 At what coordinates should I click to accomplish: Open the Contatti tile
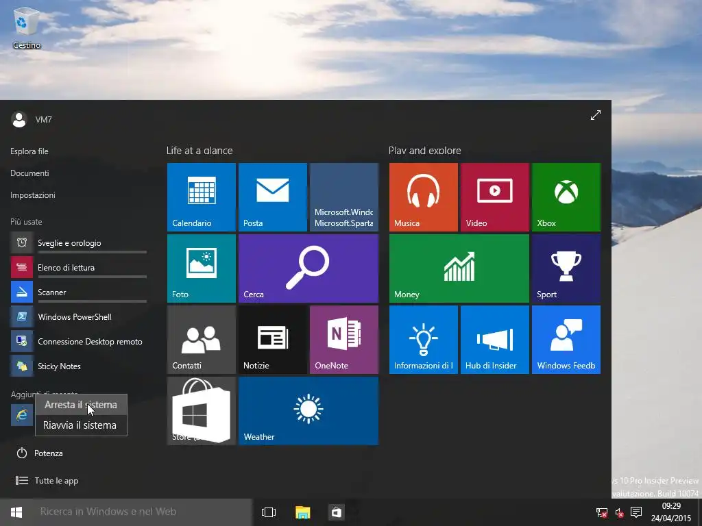[202, 340]
